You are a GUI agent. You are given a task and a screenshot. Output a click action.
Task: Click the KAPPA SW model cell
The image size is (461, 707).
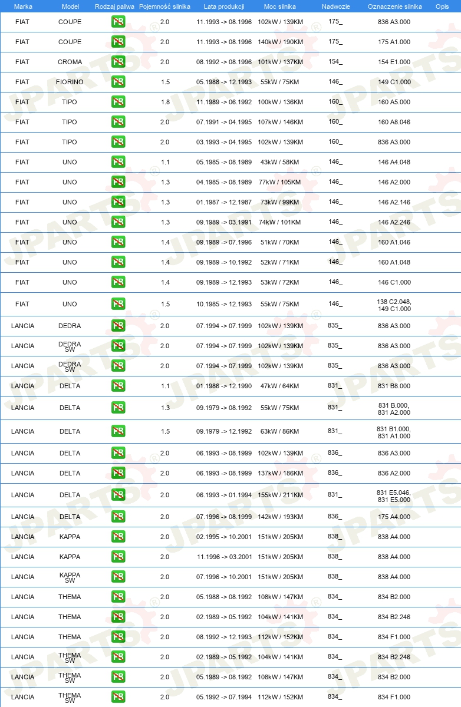70,577
